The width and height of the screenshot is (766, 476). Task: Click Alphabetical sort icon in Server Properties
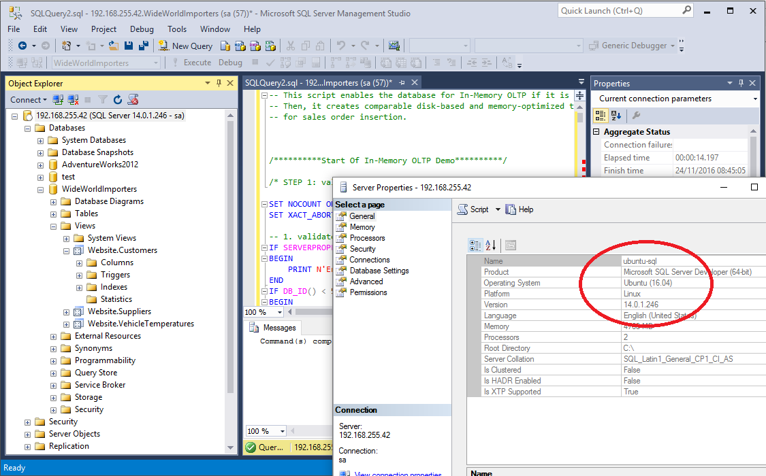[490, 245]
